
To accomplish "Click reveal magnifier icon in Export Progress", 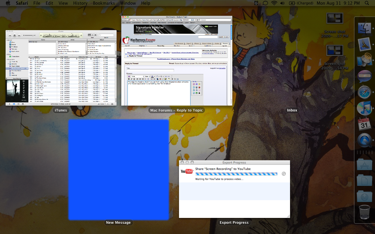I will click(284, 174).
